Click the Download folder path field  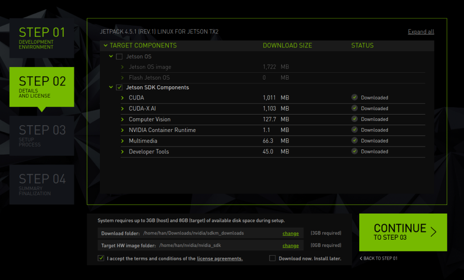(x=200, y=233)
